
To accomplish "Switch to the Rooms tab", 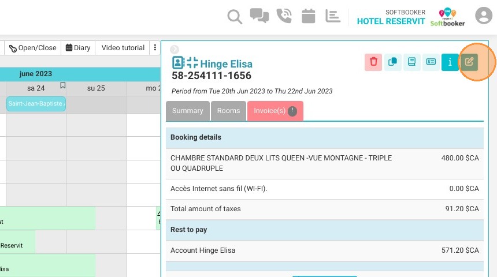I will (228, 111).
